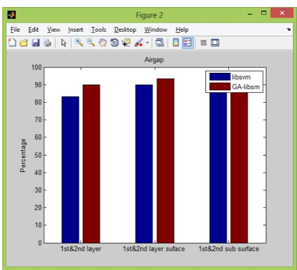Expand the Brush tool color dropdown arrow
Image resolution: width=297 pixels, height=270 pixels.
[148, 42]
